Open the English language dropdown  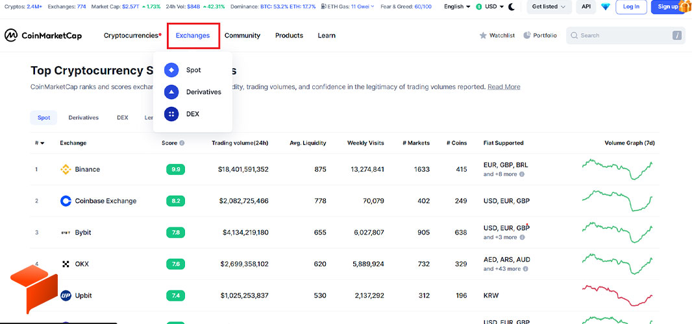(457, 6)
